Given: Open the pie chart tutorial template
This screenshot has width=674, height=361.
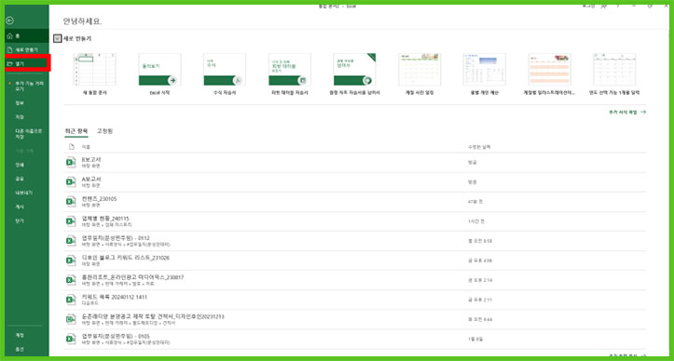Looking at the screenshot, I should pyautogui.click(x=354, y=70).
